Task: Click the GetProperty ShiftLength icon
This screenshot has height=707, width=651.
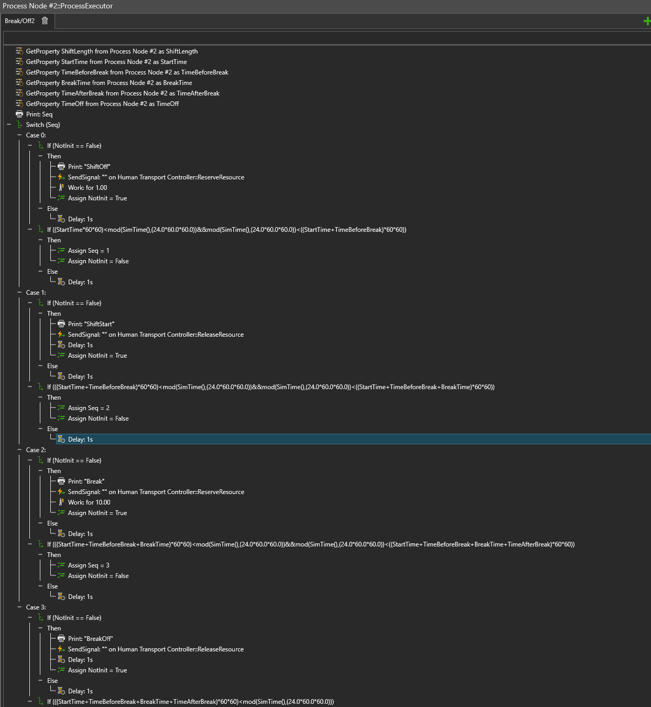Action: (x=19, y=51)
